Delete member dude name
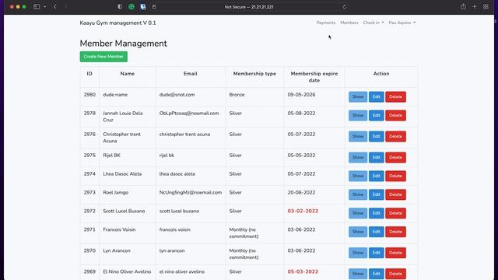Viewport: 498px width, 280px height. coord(396,96)
